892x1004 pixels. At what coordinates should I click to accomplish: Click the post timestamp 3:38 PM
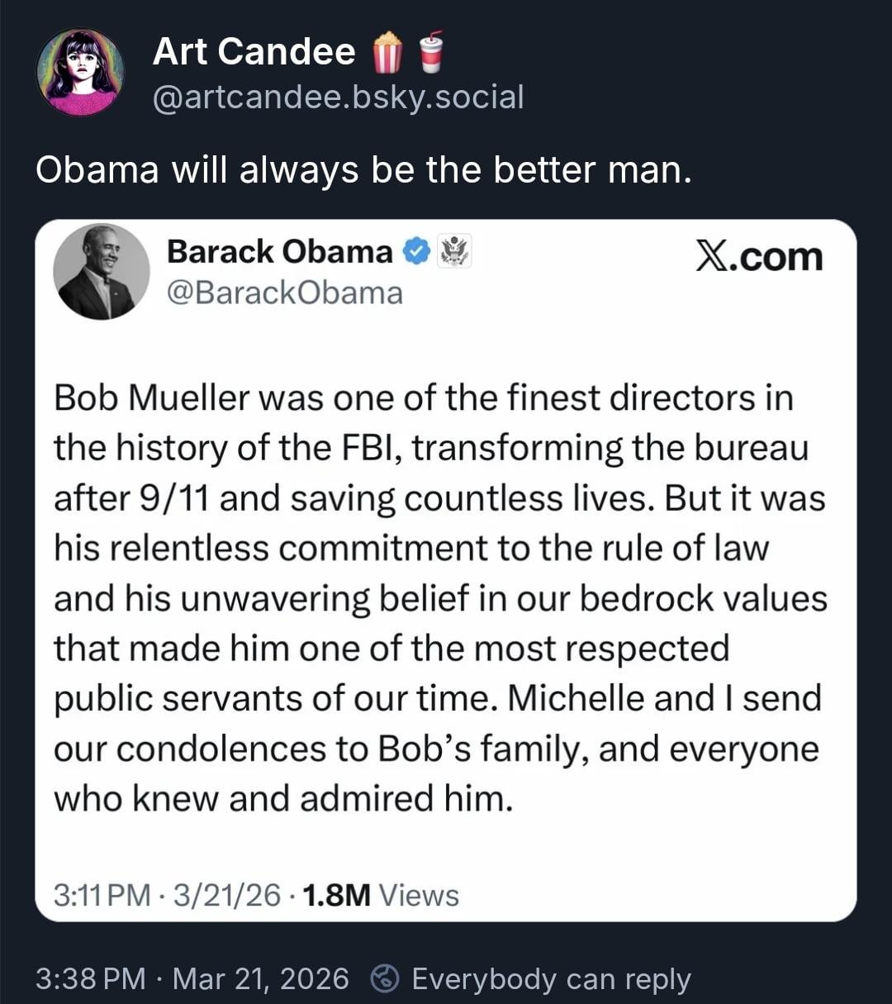(x=91, y=979)
